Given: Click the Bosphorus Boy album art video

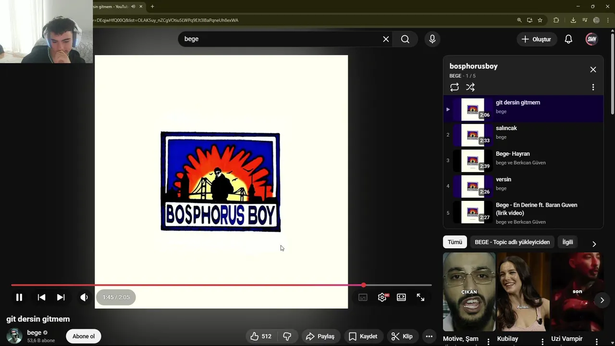Looking at the screenshot, I should tap(221, 182).
